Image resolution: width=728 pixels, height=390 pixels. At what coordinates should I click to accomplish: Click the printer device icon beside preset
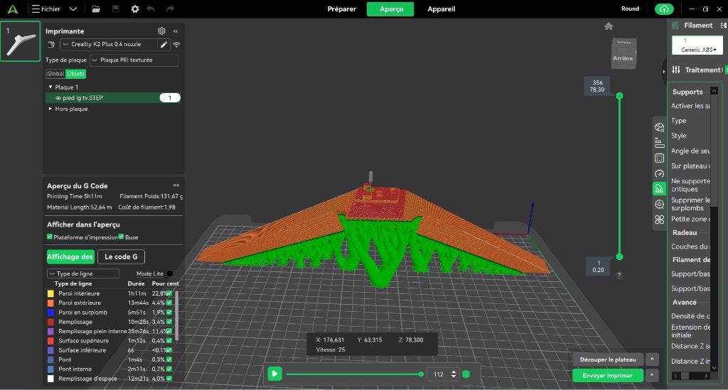[51, 45]
